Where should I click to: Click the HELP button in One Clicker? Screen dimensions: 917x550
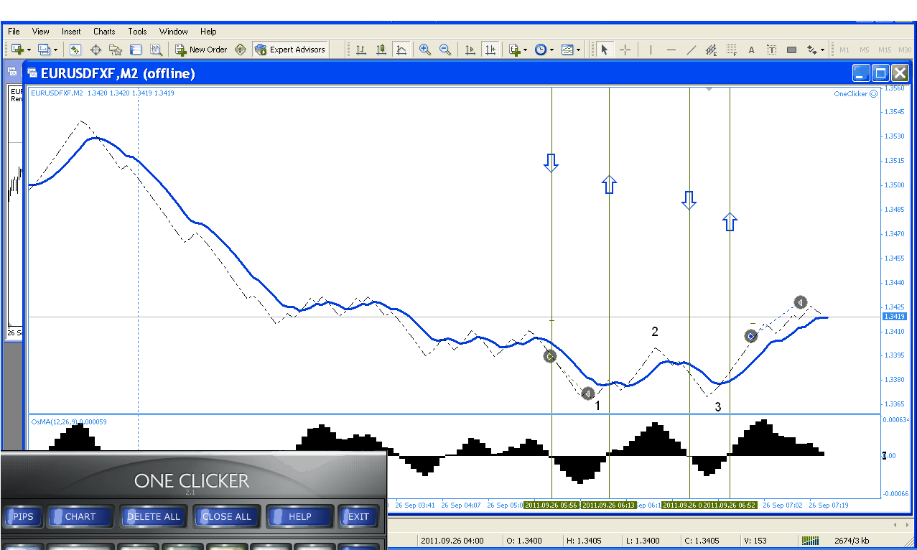point(299,516)
